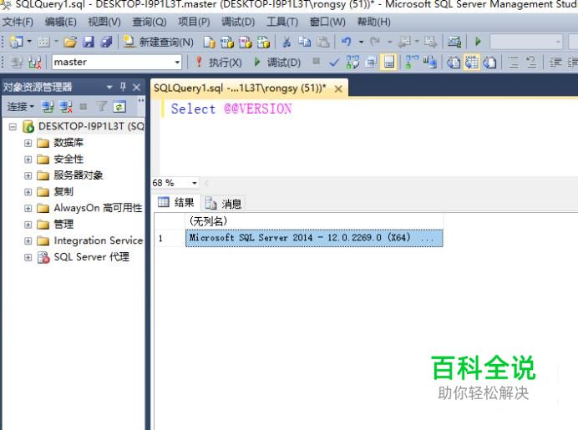Copy selection with the copy icon
Image resolution: width=578 pixels, height=430 pixels.
pyautogui.click(x=305, y=42)
